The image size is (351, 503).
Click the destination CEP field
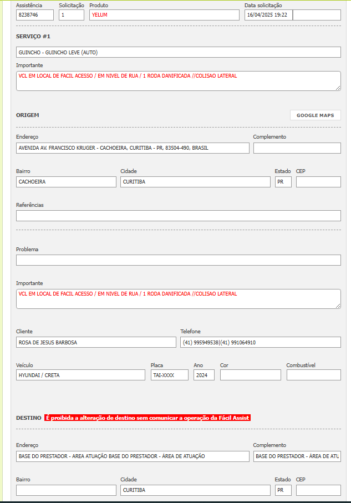(318, 490)
